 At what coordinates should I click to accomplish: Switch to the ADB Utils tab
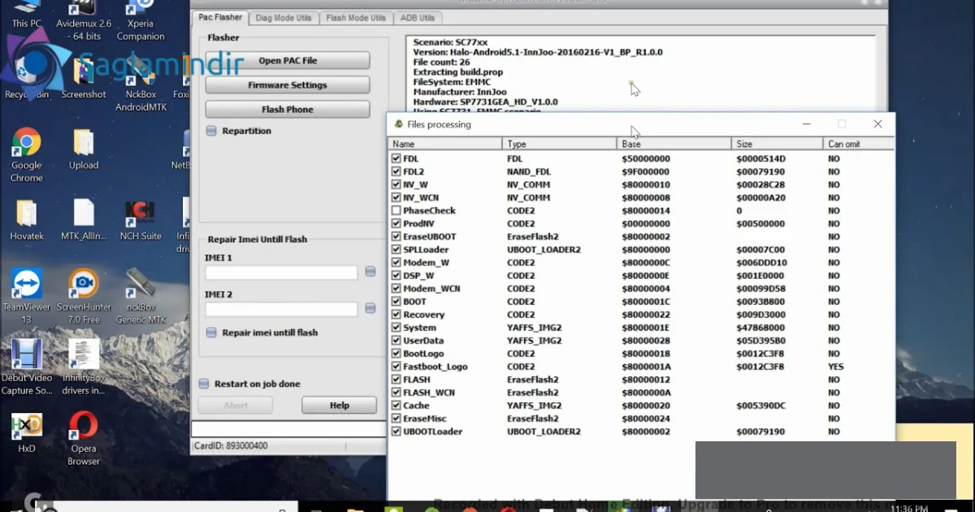point(418,18)
